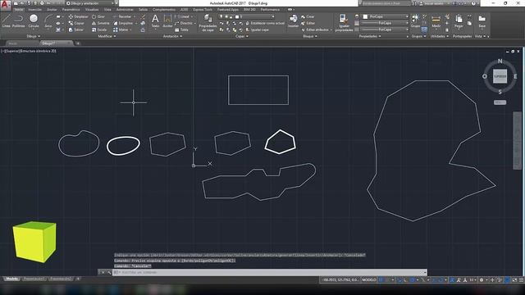Click the Estirar tool
Screen dimensions: 525x295
coord(76,29)
